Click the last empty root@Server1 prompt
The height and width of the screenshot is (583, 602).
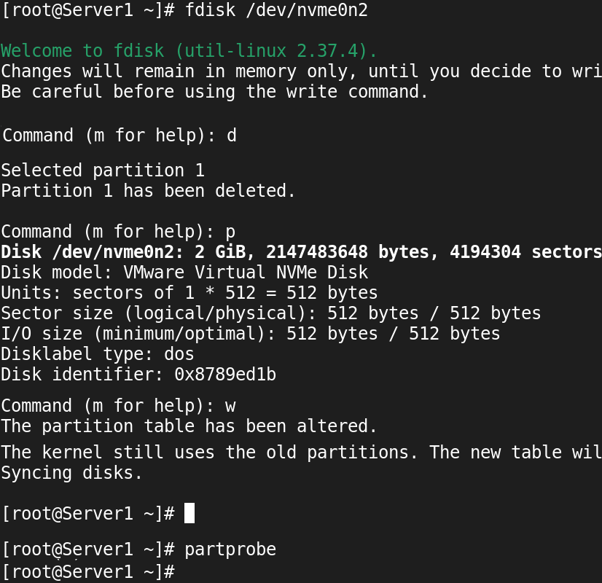89,572
